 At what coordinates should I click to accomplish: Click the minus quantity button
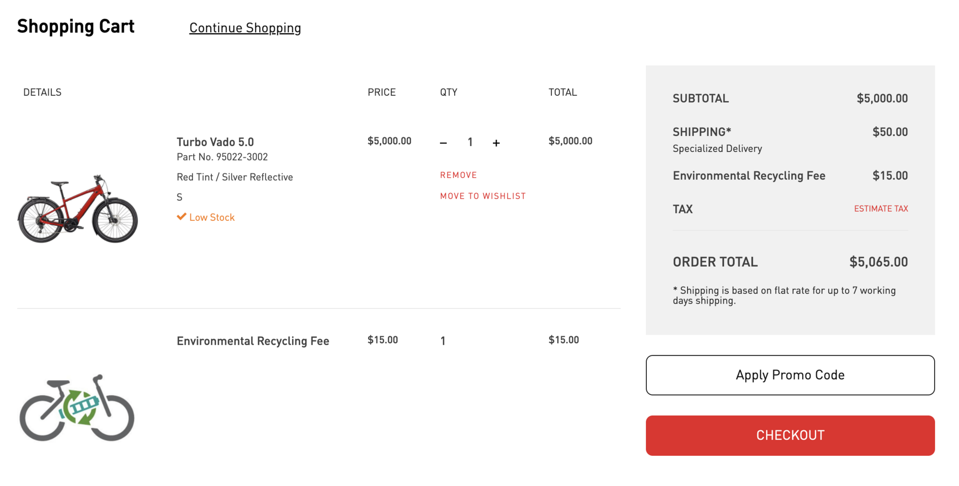pos(444,143)
